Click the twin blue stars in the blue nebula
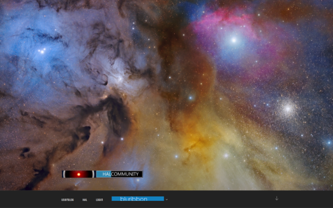The width and height of the screenshot is (333, 208). [41, 51]
